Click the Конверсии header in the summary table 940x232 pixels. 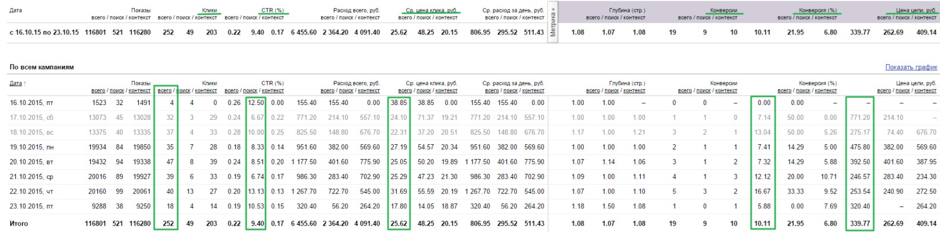pos(724,10)
